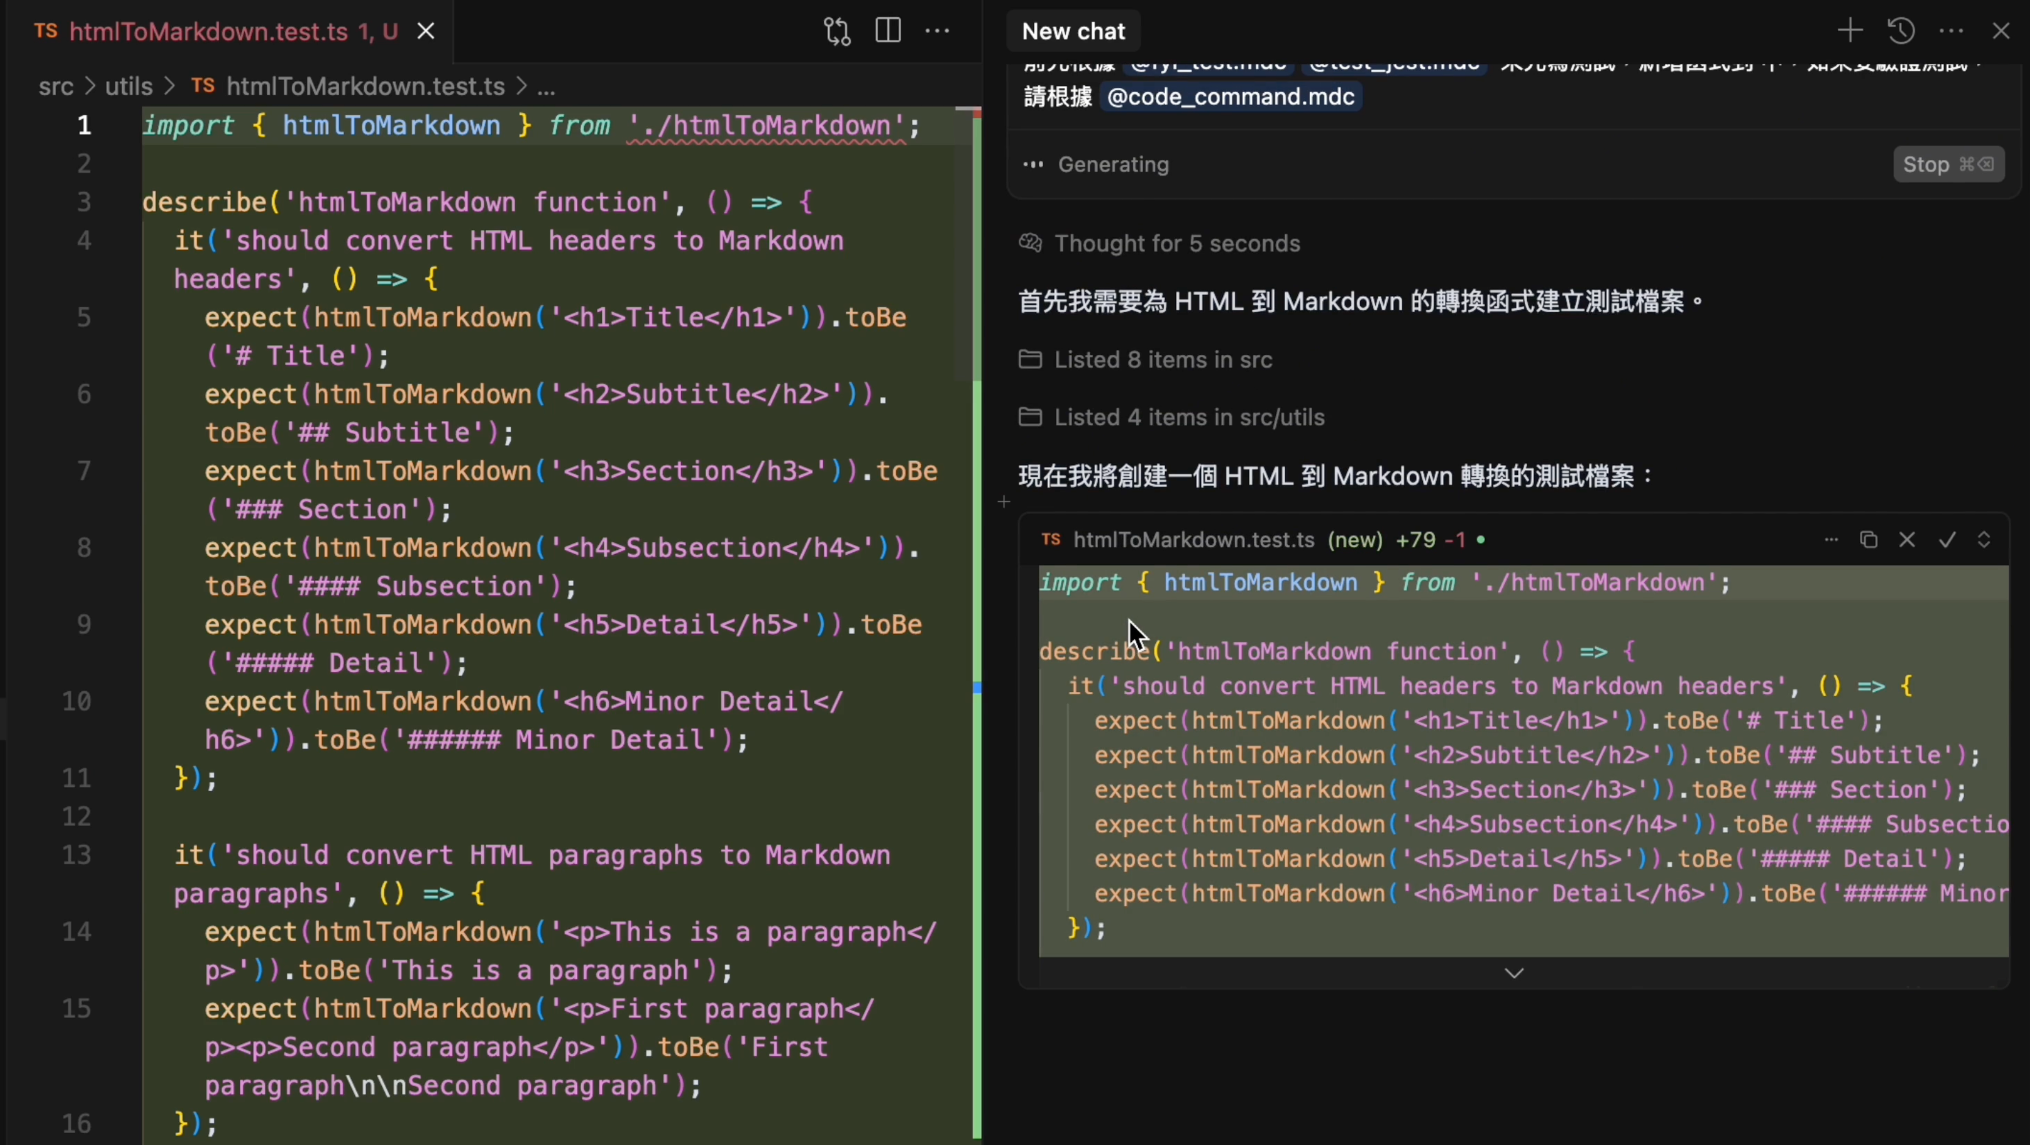Image resolution: width=2030 pixels, height=1145 pixels.
Task: Open more actions menu in editor toolbar
Action: (938, 31)
